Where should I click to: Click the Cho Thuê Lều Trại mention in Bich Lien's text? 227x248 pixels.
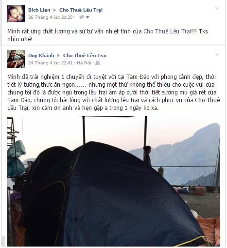[x=167, y=31]
